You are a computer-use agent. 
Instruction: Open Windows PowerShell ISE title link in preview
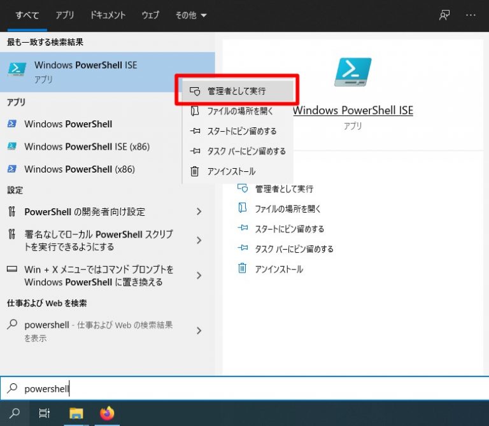[x=353, y=110]
